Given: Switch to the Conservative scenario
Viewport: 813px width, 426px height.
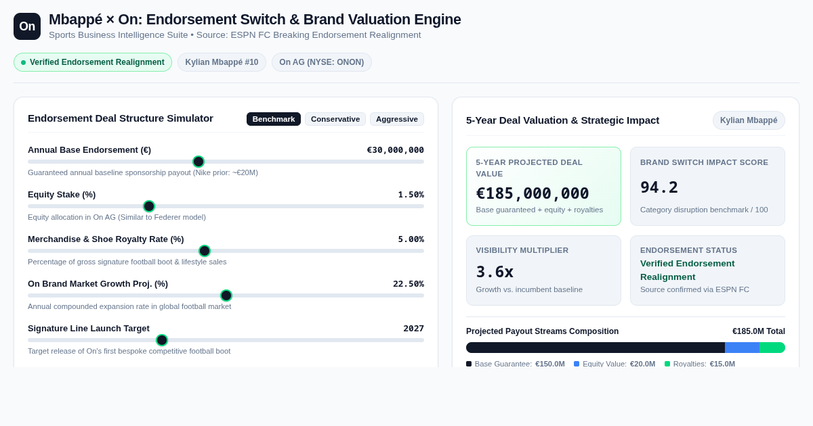Looking at the screenshot, I should click(335, 119).
